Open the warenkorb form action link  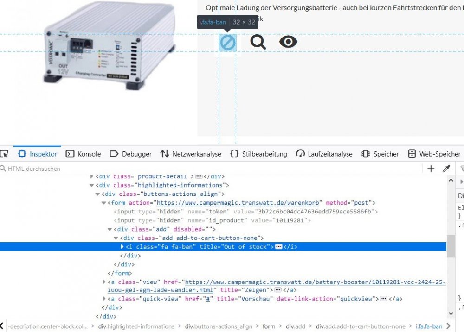coord(237,202)
